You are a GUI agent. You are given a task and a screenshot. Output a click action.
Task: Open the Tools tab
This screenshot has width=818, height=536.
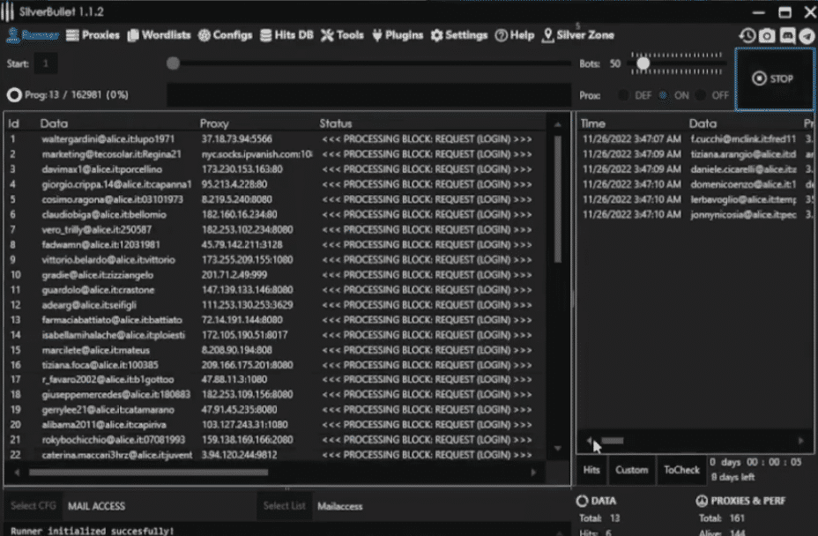pyautogui.click(x=342, y=35)
